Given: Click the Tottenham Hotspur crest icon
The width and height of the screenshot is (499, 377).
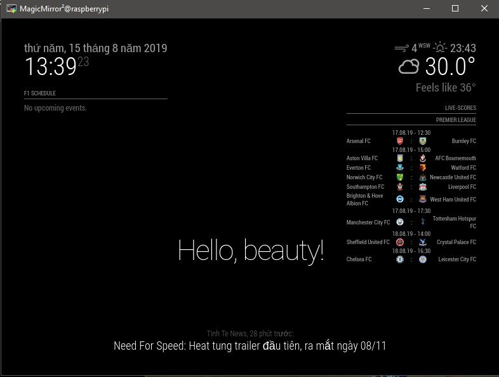Looking at the screenshot, I should pos(423,222).
